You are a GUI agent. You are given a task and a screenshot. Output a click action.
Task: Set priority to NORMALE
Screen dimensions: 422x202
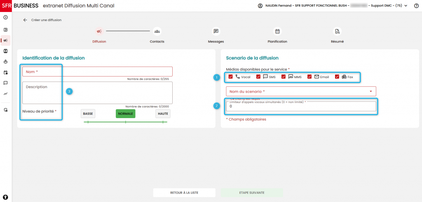[125, 114]
